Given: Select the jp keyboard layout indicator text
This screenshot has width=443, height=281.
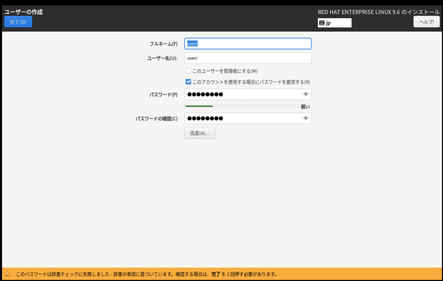Looking at the screenshot, I should pyautogui.click(x=329, y=23).
